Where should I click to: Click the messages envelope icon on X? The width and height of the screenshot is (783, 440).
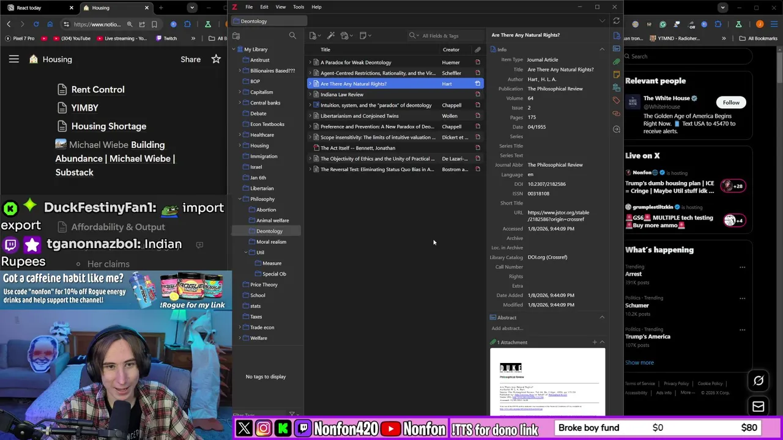(759, 406)
